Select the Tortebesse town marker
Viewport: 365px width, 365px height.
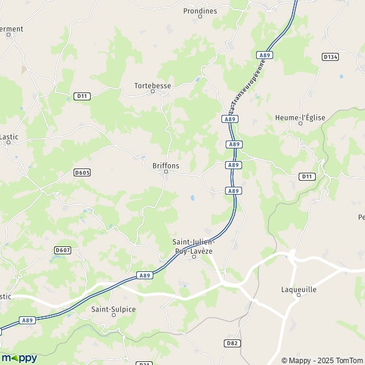tap(153, 91)
